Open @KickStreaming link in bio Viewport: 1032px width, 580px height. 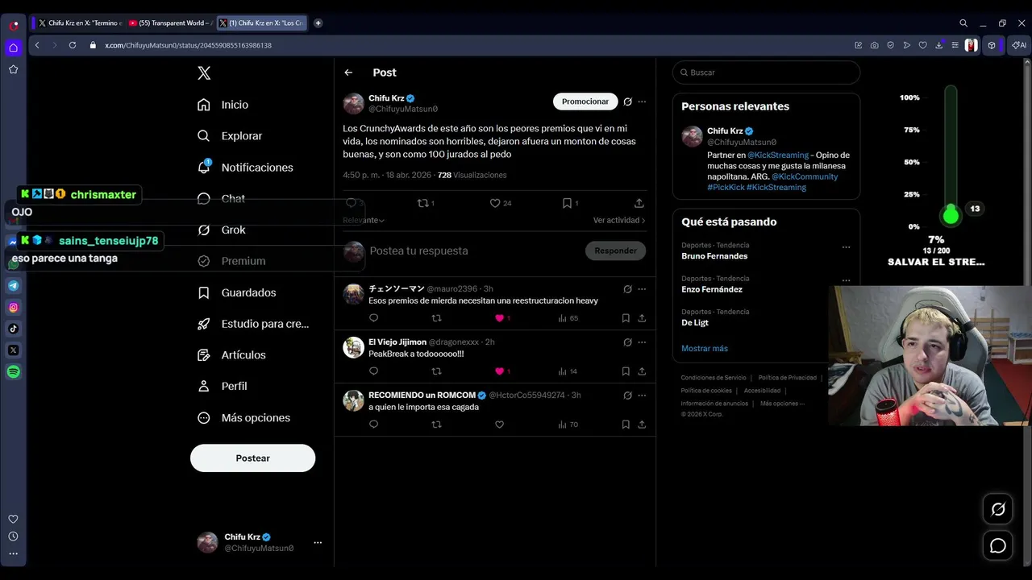(778, 155)
